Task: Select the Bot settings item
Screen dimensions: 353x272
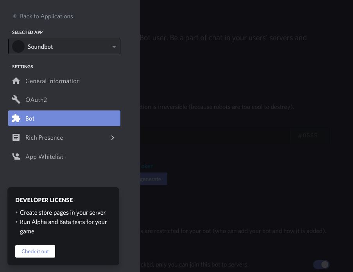Action: pos(64,118)
